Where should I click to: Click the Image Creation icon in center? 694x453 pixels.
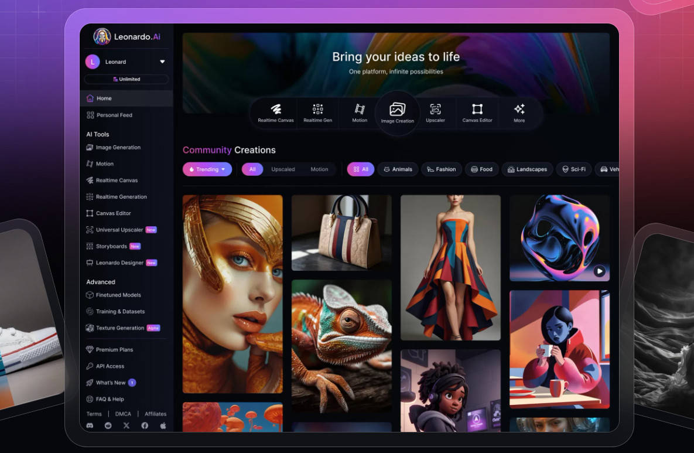397,113
